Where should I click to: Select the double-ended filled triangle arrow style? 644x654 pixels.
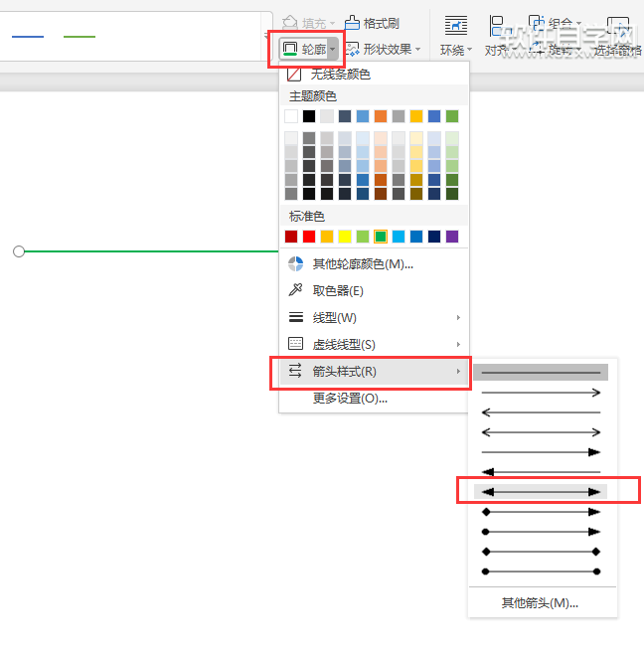tap(542, 492)
